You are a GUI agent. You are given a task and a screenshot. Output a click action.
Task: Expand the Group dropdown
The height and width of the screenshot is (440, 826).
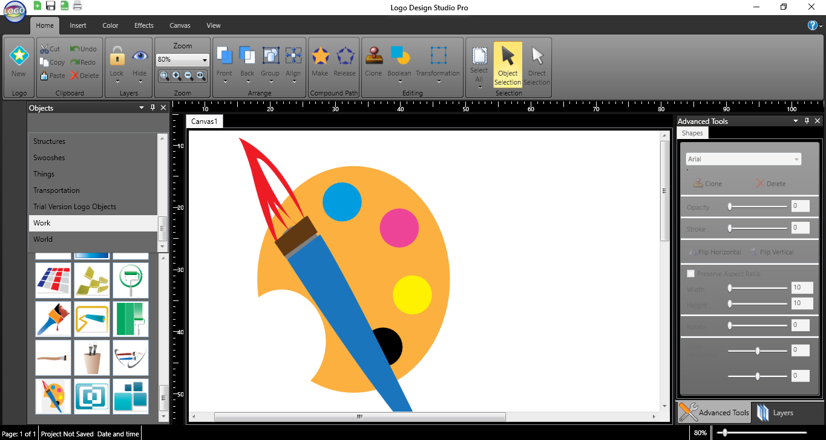270,82
